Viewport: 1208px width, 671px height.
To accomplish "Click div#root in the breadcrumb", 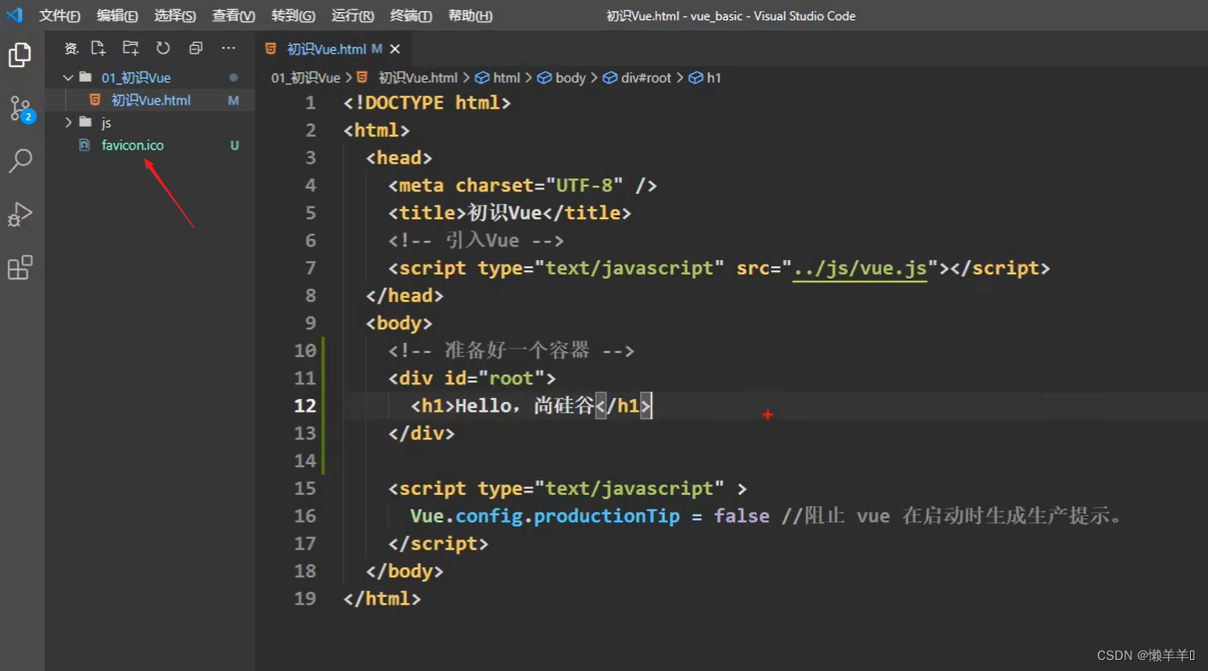I will 645,77.
